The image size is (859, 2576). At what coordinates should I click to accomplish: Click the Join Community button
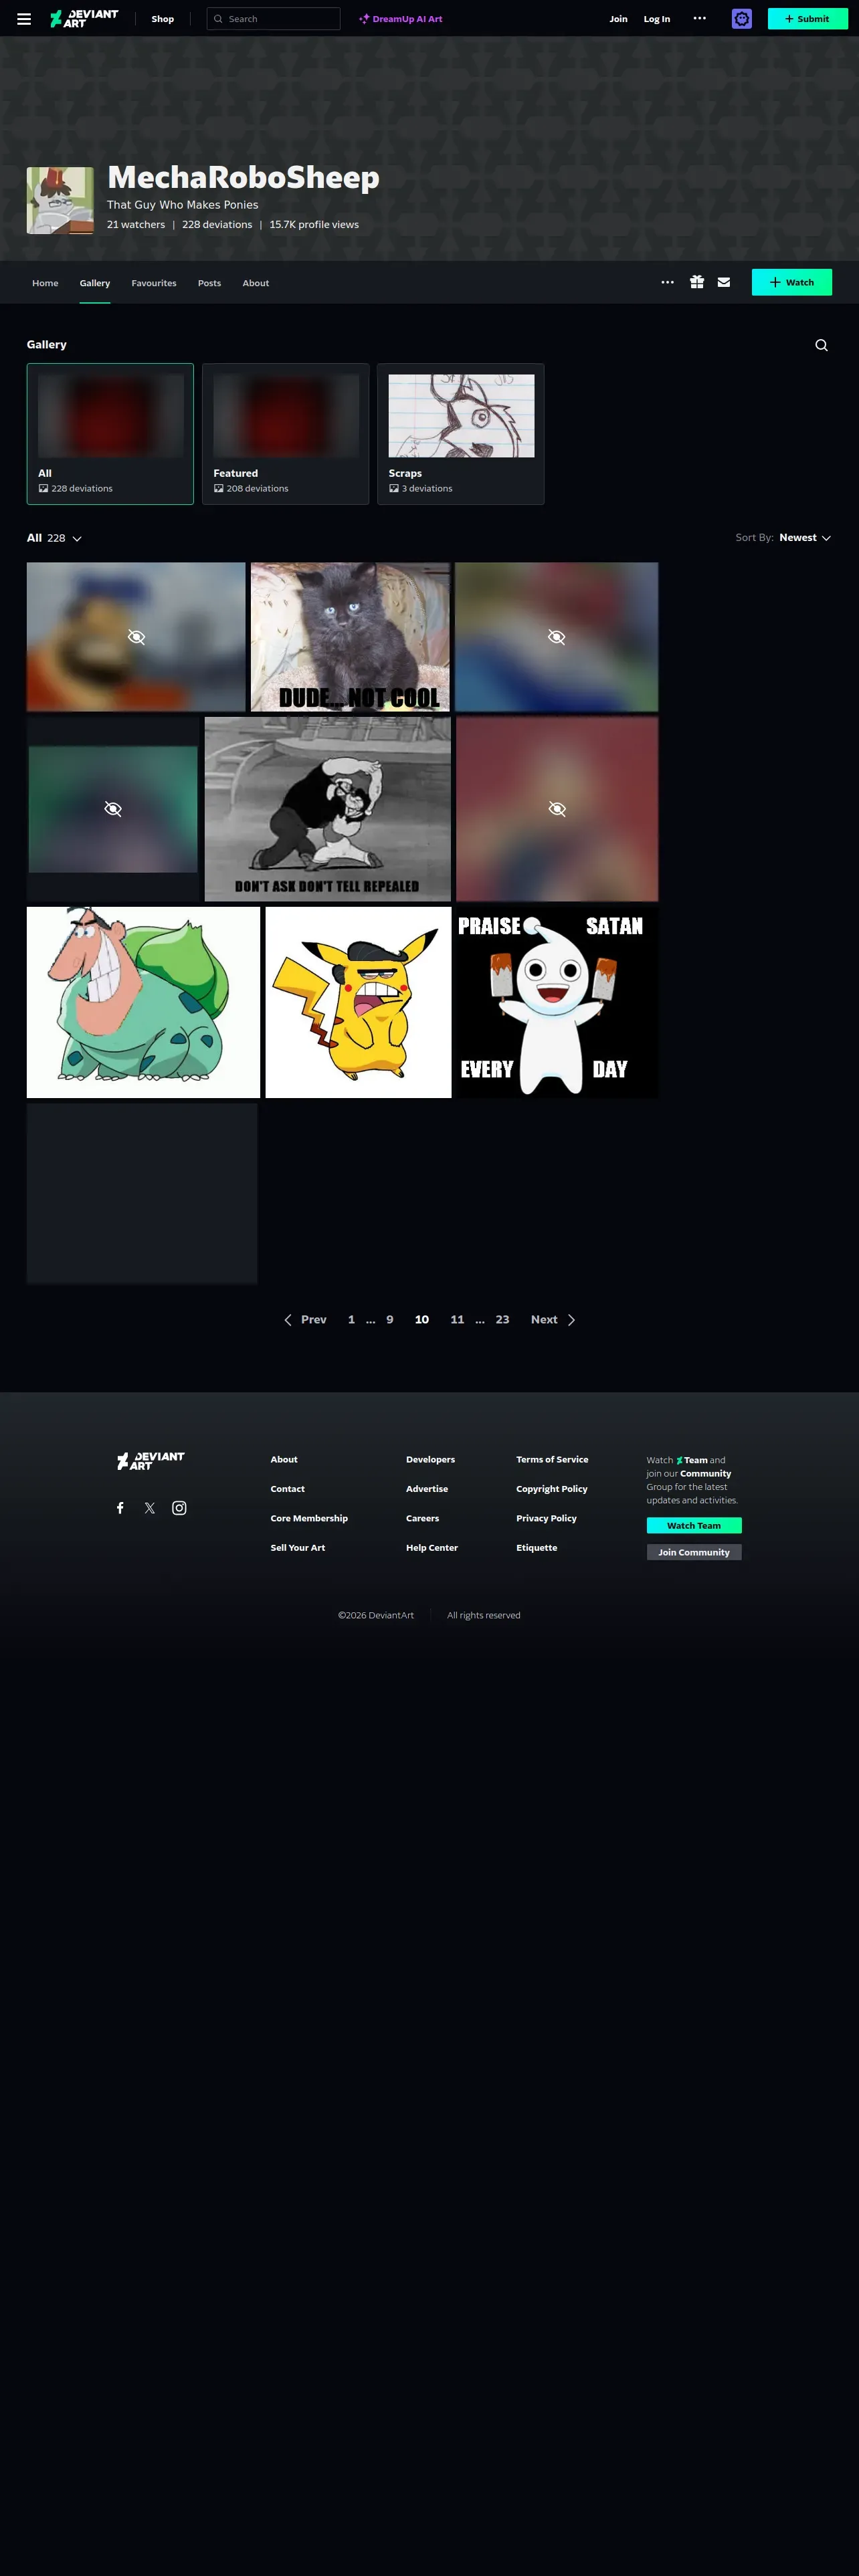pos(694,1552)
